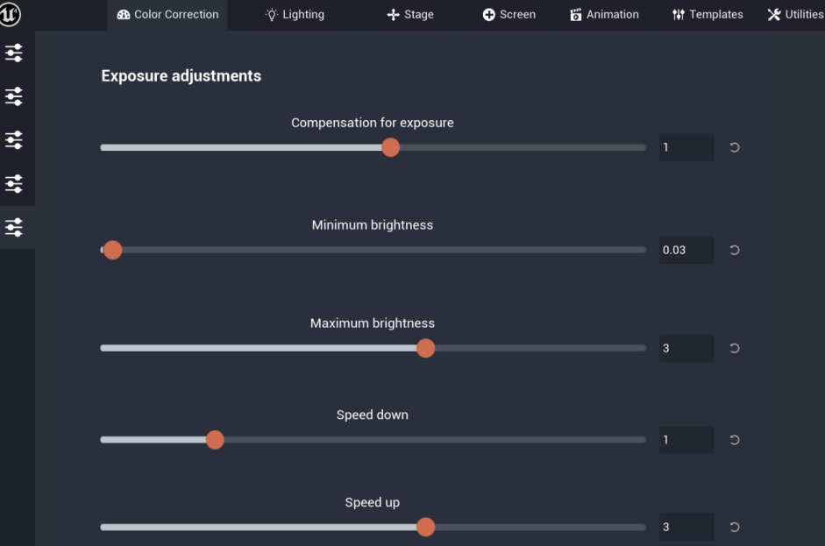Click the Minimum brightness slider handle
This screenshot has width=825, height=546.
(x=112, y=251)
